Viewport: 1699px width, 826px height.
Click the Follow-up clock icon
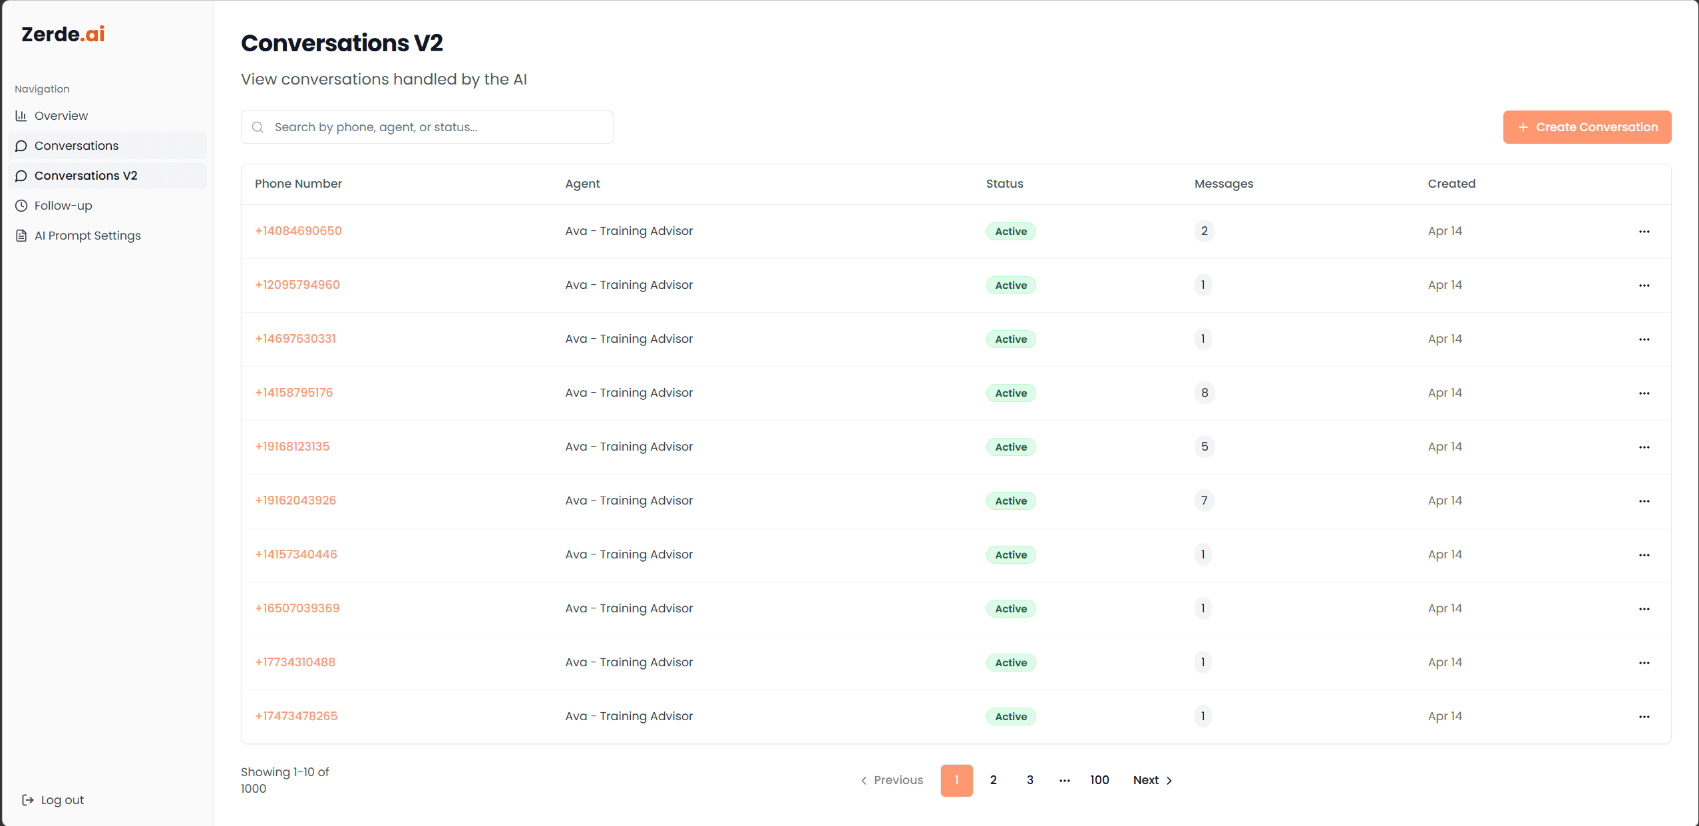(x=21, y=206)
